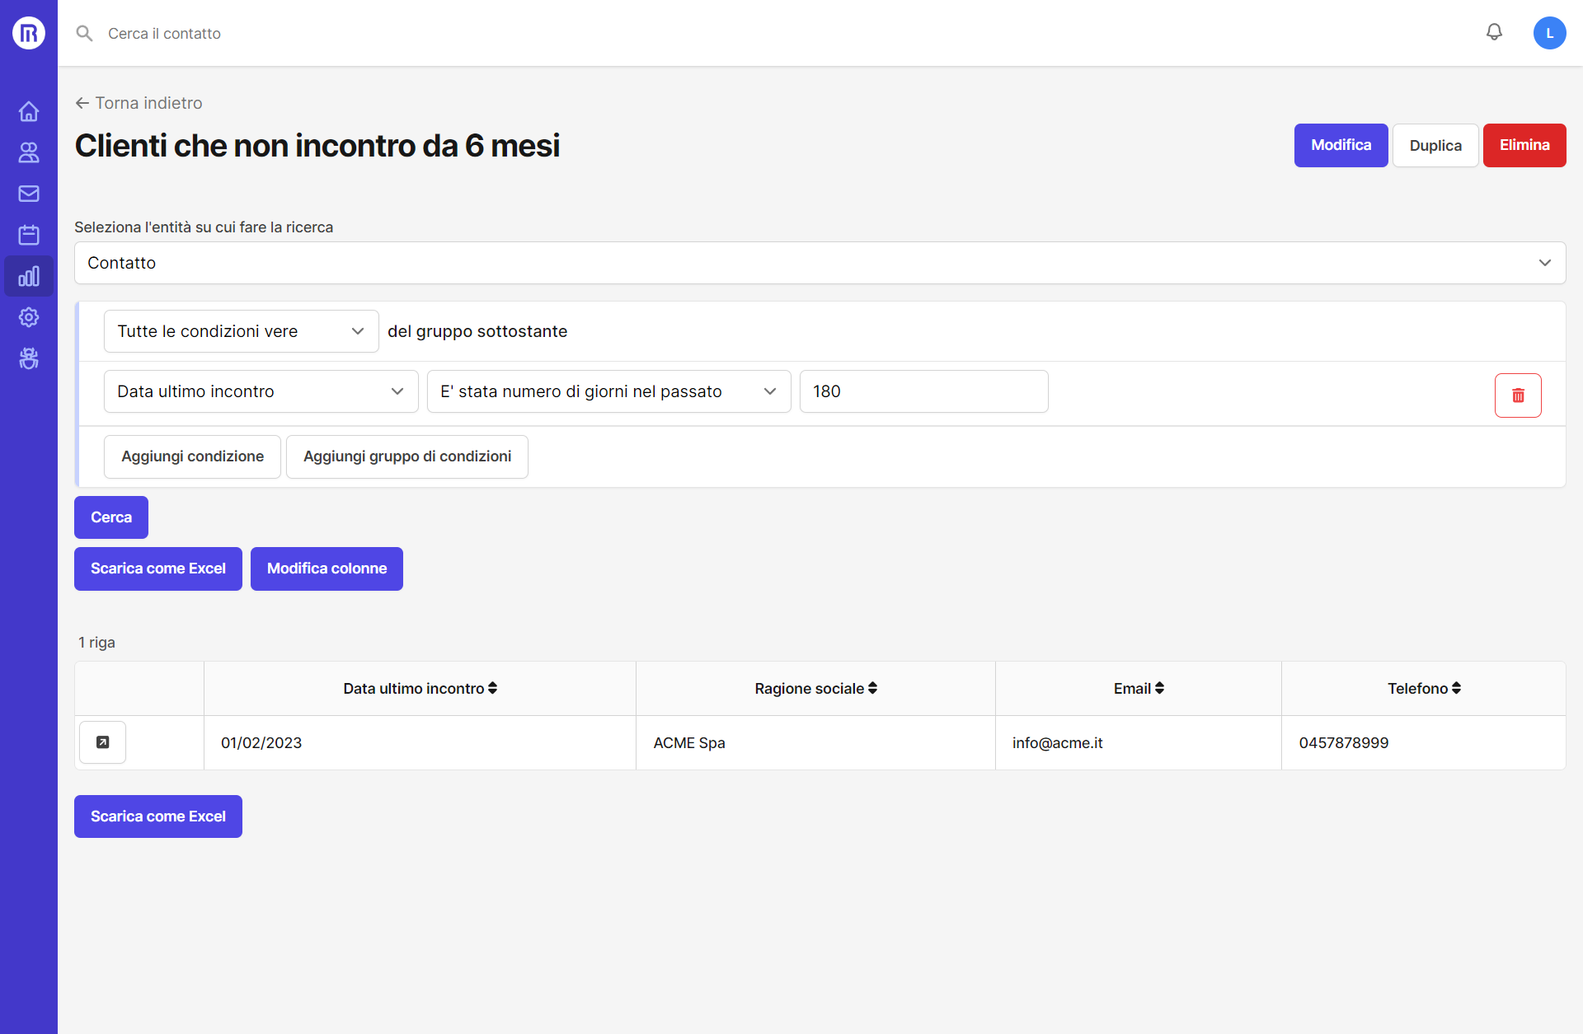Open notifications via the bell icon

pos(1495,32)
